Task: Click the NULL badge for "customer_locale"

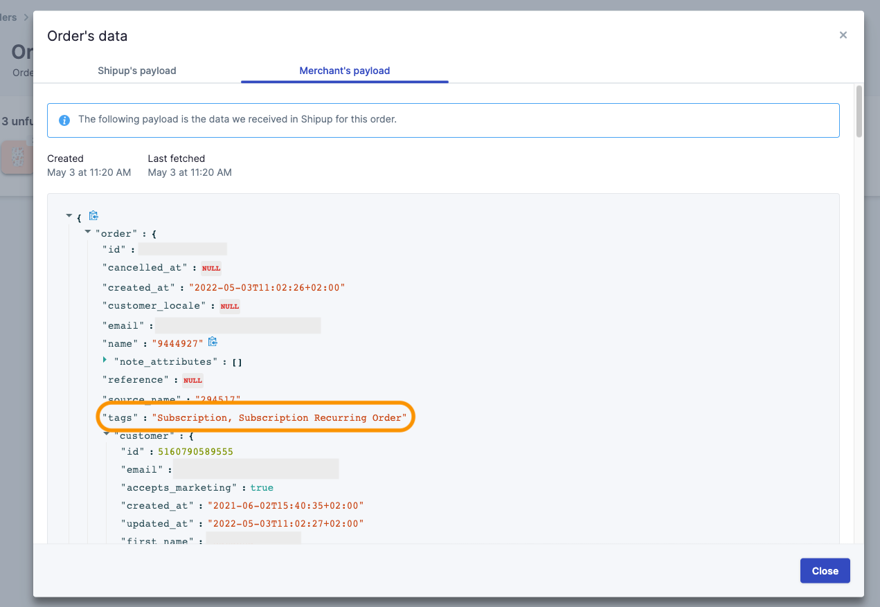Action: (229, 306)
